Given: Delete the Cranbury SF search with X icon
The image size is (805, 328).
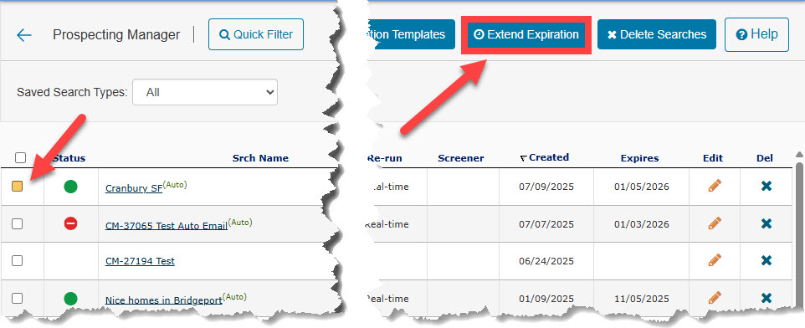Looking at the screenshot, I should (766, 186).
